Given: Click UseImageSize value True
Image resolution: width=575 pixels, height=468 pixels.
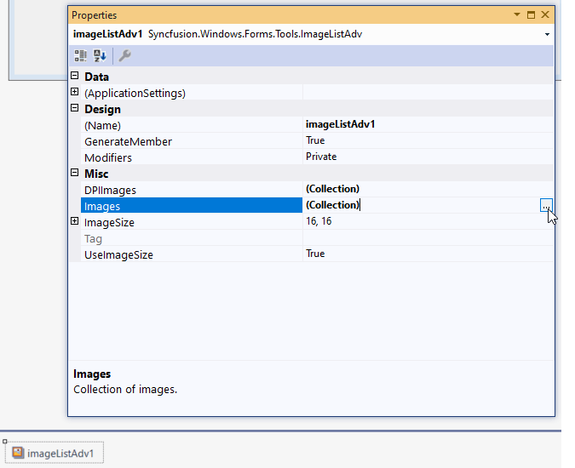Looking at the screenshot, I should pyautogui.click(x=428, y=254).
